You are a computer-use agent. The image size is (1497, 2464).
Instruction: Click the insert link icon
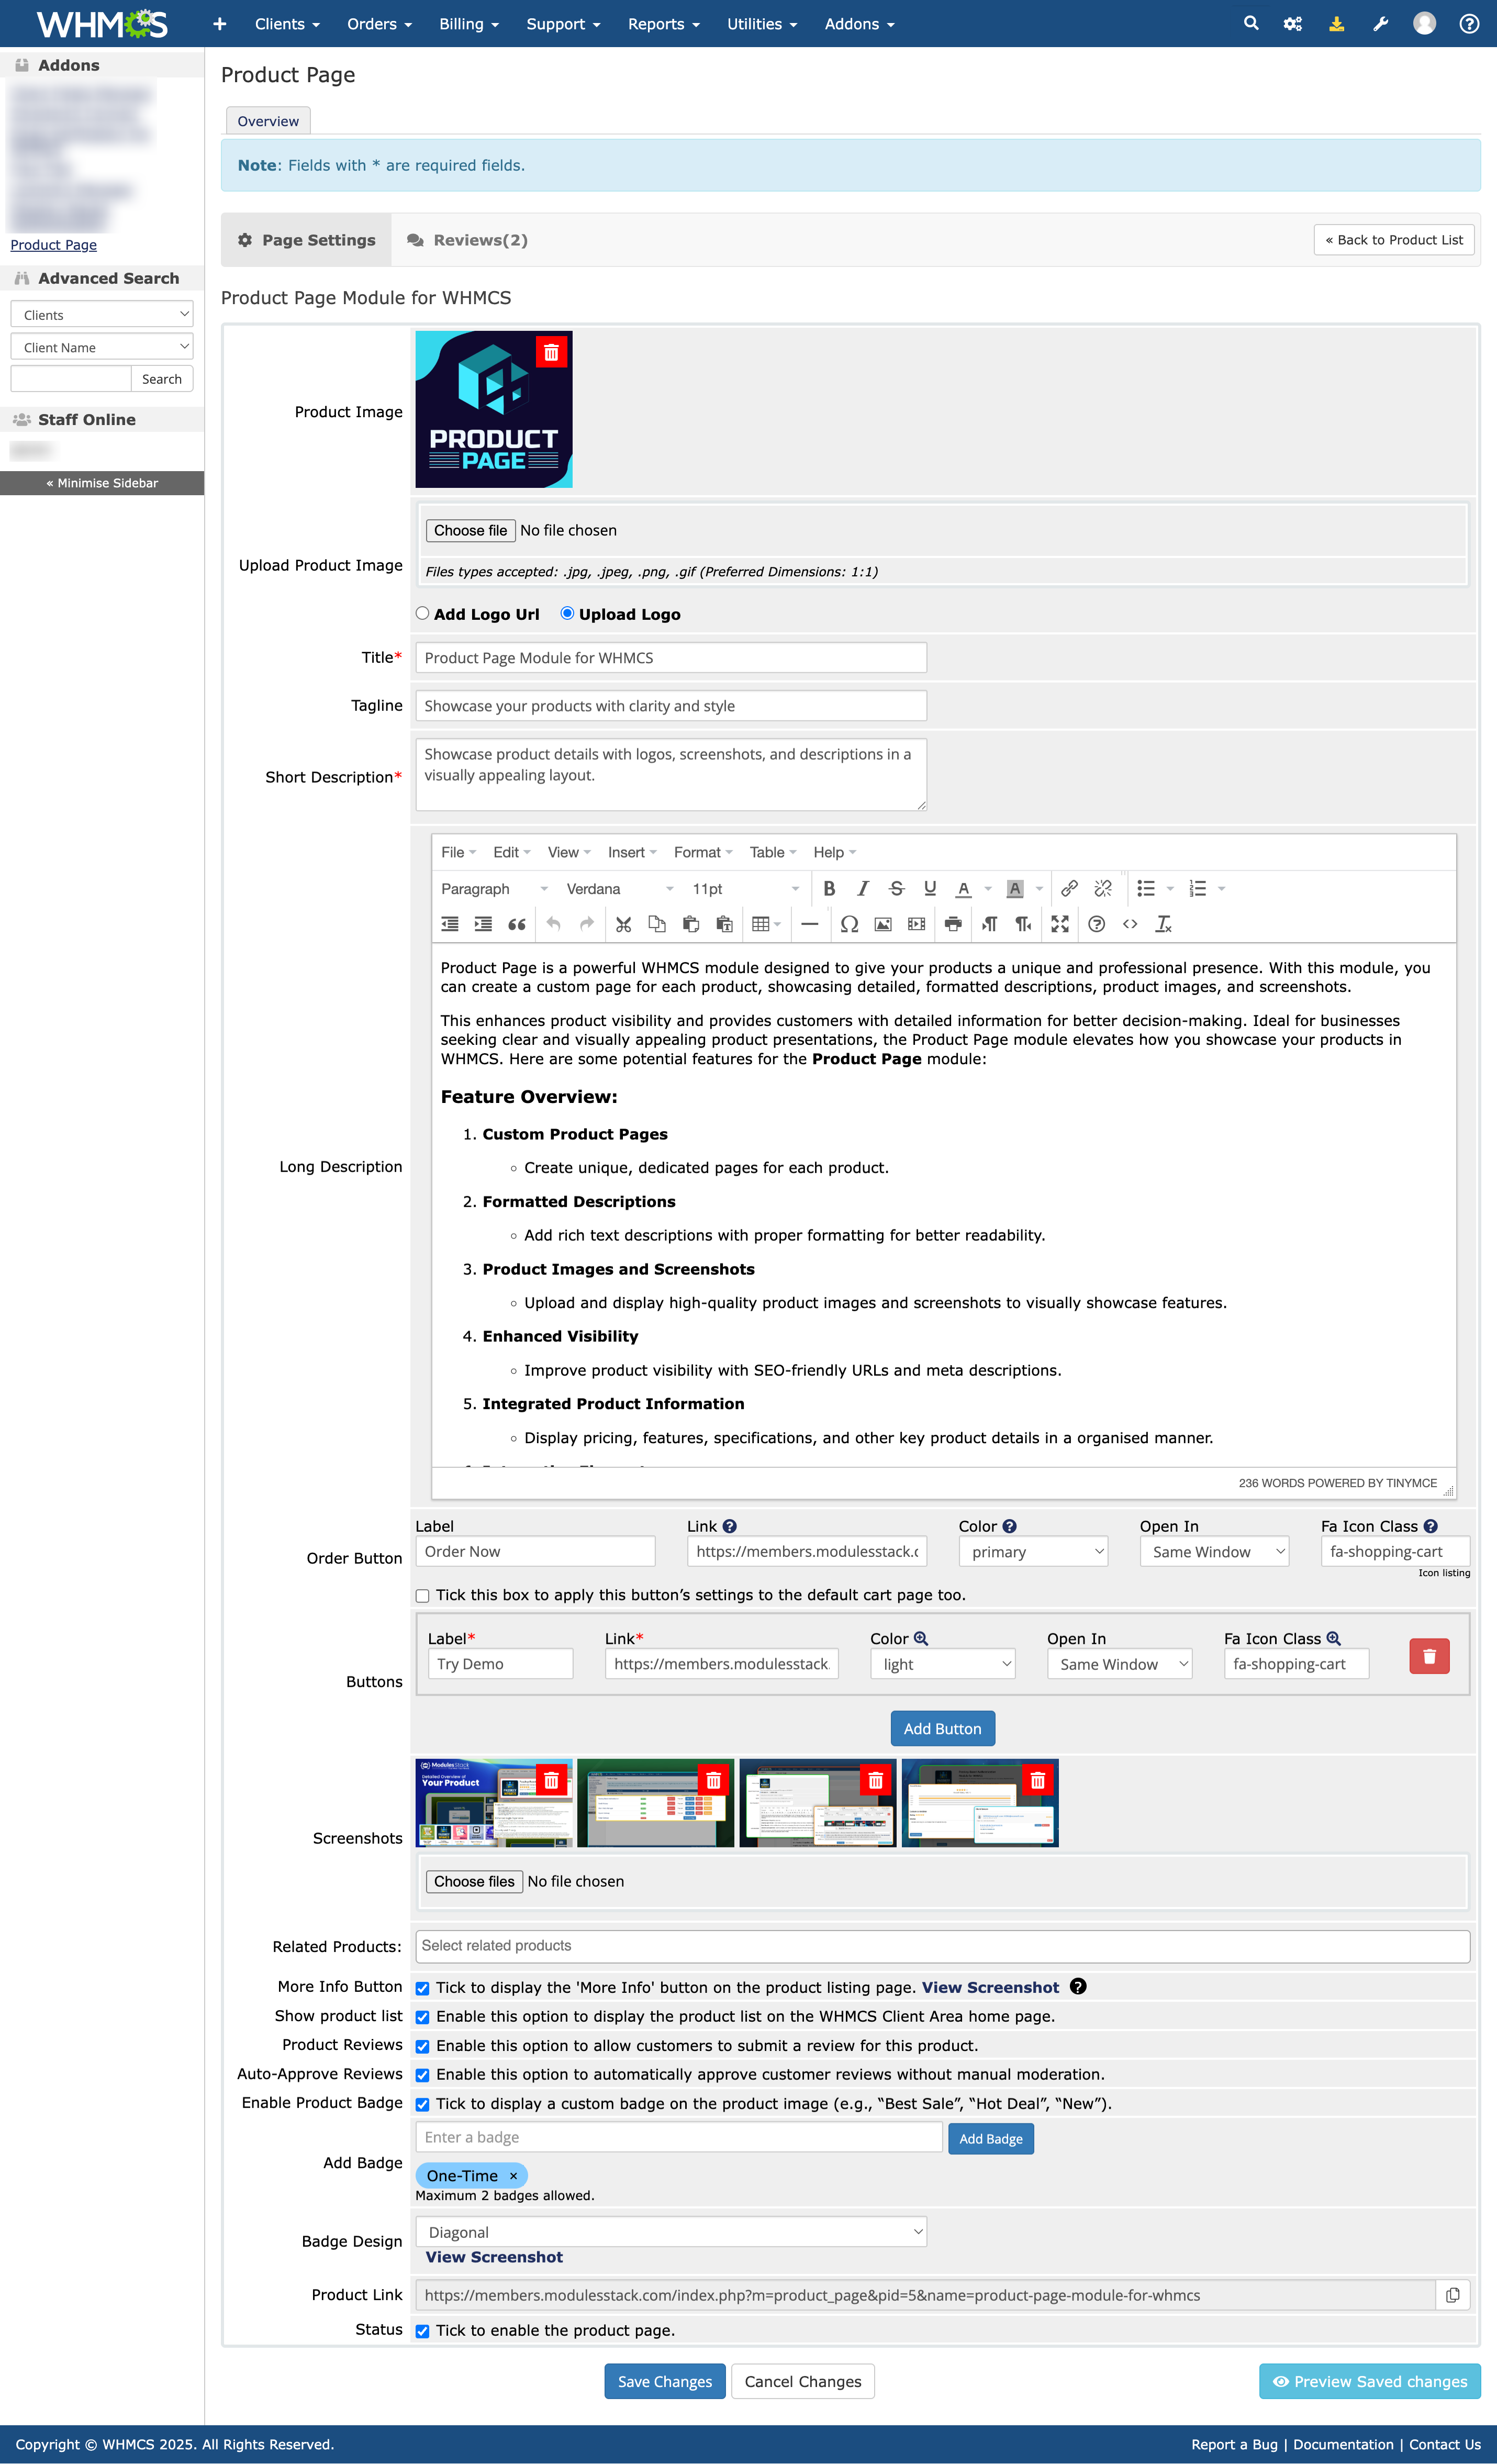[x=1069, y=888]
